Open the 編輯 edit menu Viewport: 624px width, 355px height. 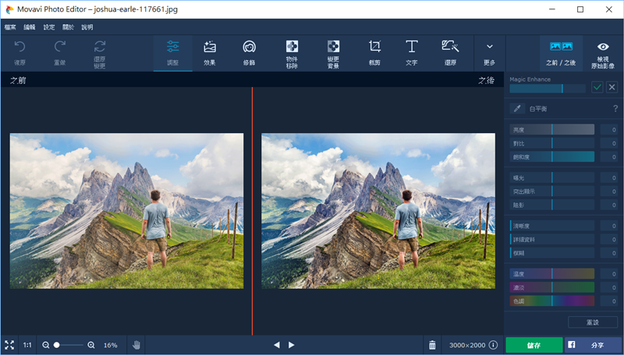point(30,26)
